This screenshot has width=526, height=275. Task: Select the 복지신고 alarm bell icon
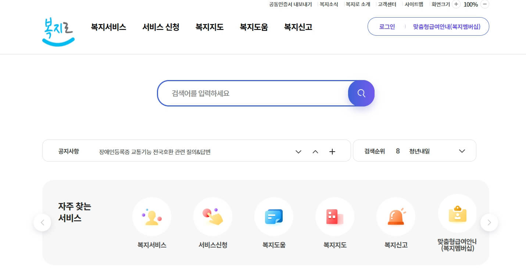point(396,217)
